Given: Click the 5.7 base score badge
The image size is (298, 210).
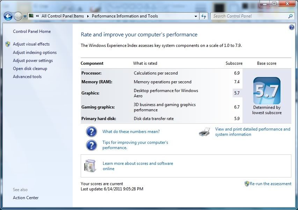Looking at the screenshot, I should pyautogui.click(x=267, y=91).
